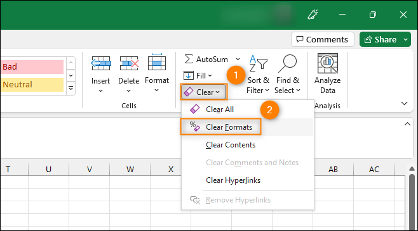
Task: Open the Comments button
Action: [322, 40]
